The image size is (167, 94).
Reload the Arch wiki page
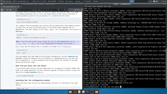pos(8,10)
